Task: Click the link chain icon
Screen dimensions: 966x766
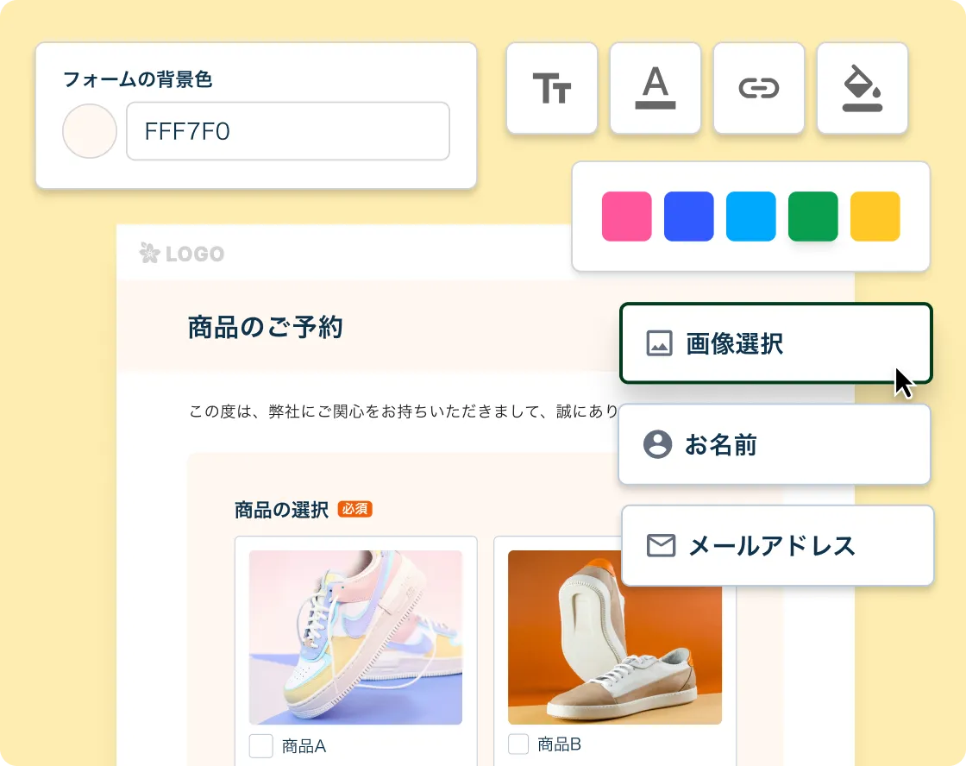Action: (759, 88)
